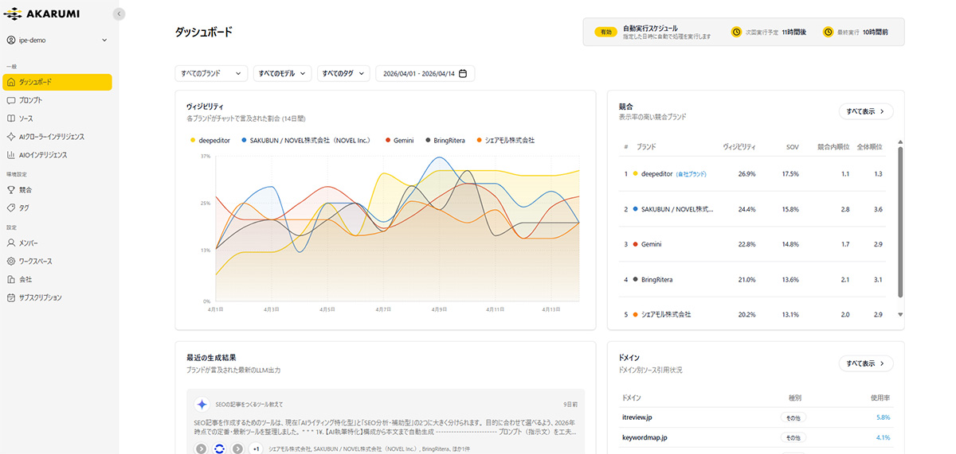
Task: Open プロンプト in the sidebar
Action: [57, 100]
